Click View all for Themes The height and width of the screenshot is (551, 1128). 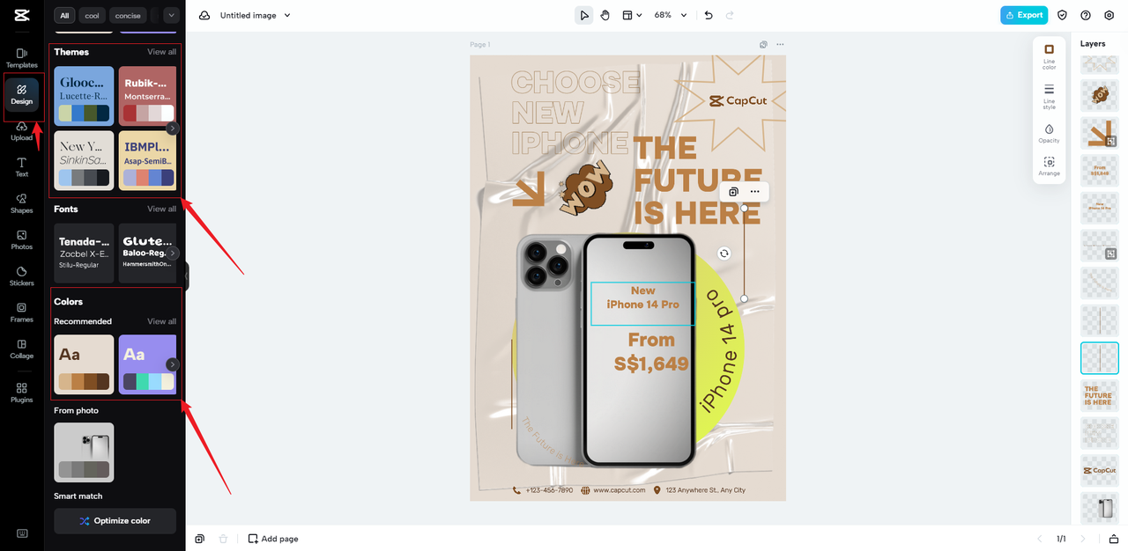coord(161,52)
